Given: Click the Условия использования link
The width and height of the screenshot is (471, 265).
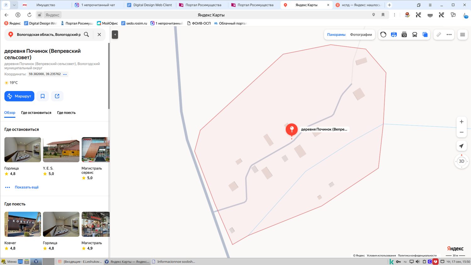Looking at the screenshot, I should pyautogui.click(x=381, y=256).
